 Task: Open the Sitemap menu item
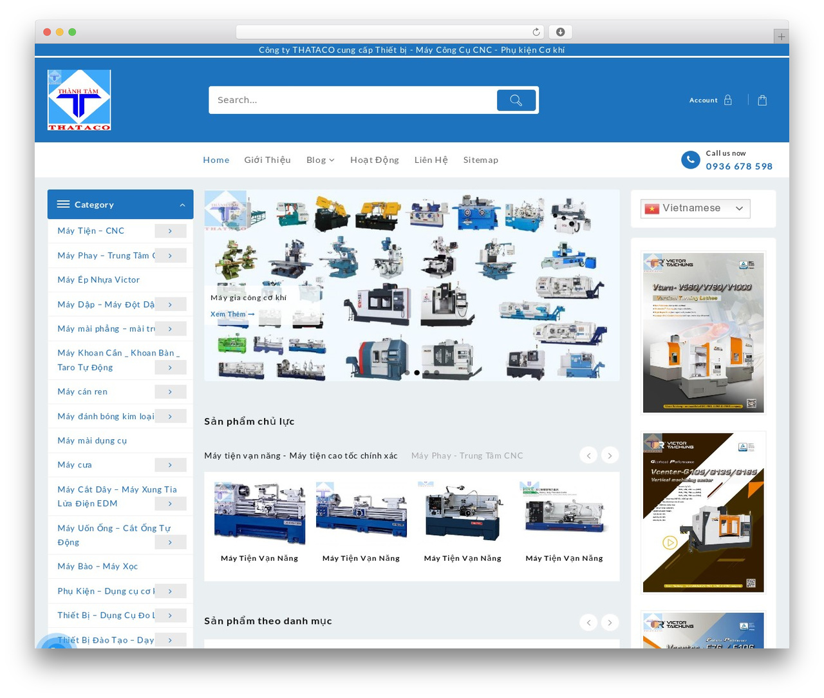click(481, 160)
